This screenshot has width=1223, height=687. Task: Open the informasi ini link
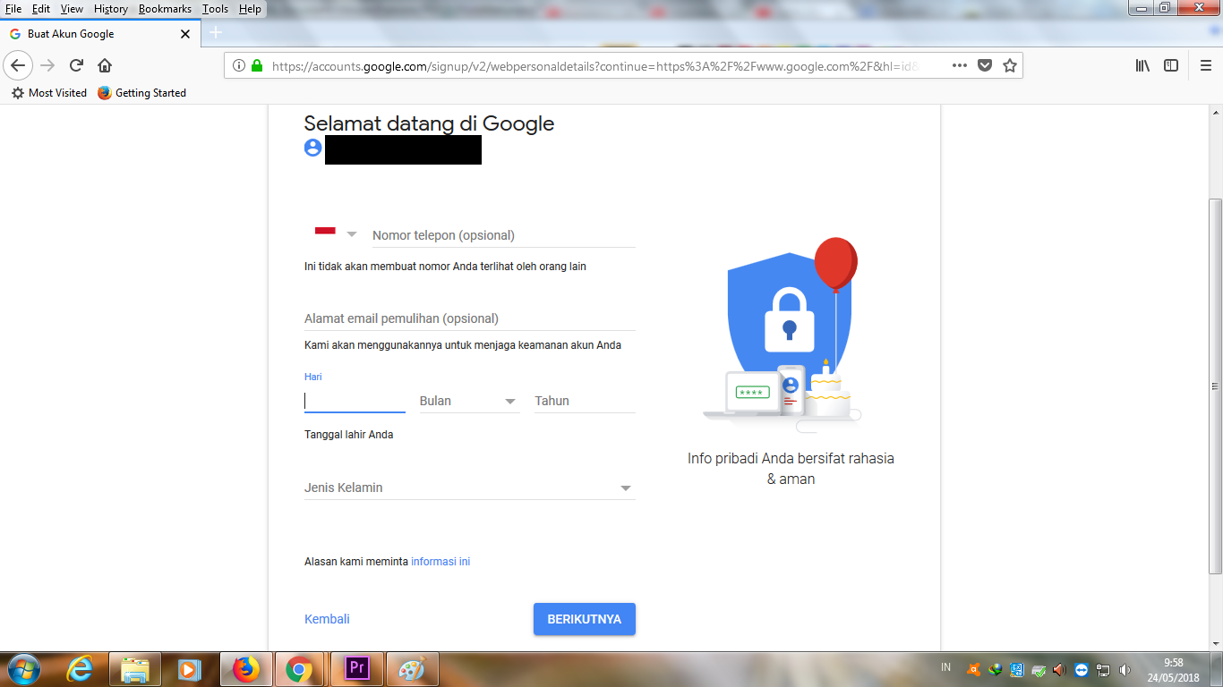click(x=440, y=562)
